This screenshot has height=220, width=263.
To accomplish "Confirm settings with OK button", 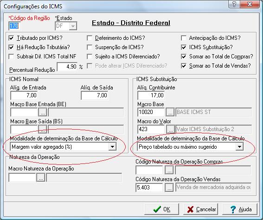I will point(162,209).
